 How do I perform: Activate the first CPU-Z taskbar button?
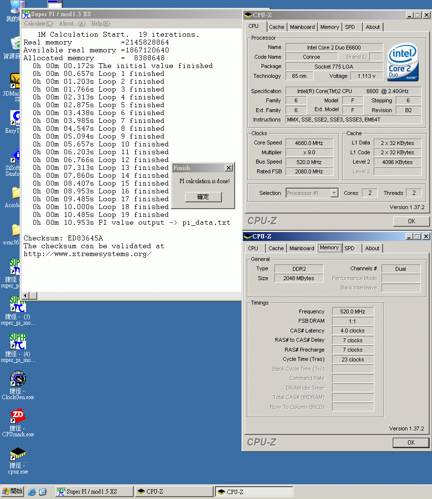coord(174,492)
